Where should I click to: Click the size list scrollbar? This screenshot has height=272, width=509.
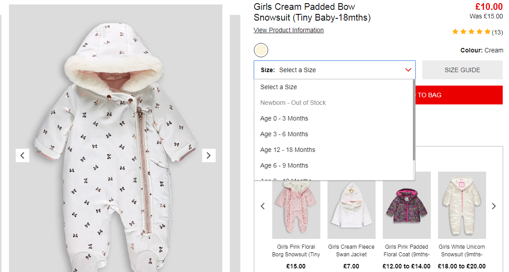[x=414, y=120]
